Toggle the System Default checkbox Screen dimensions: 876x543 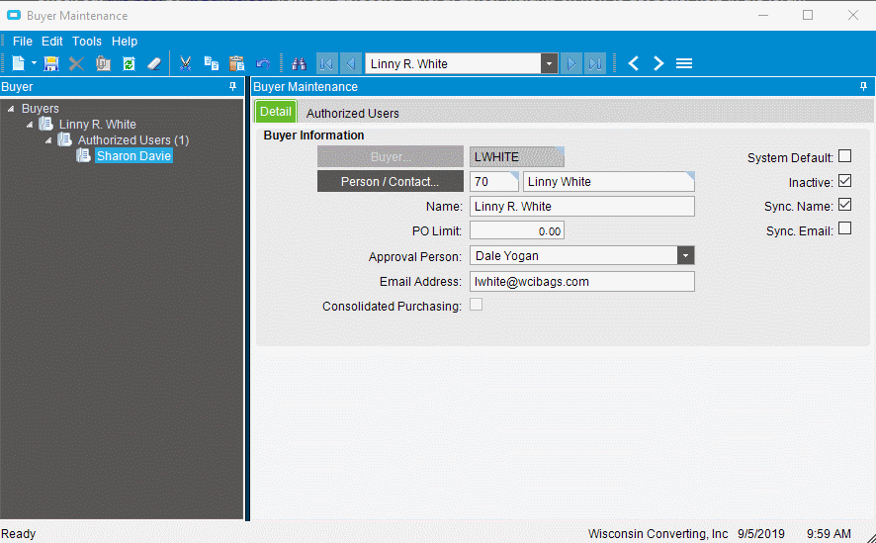click(844, 156)
